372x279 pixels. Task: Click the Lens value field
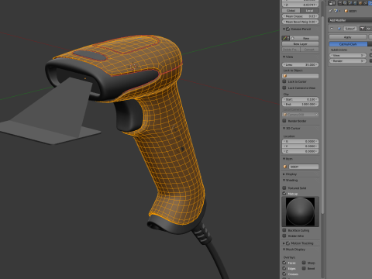pyautogui.click(x=300, y=64)
